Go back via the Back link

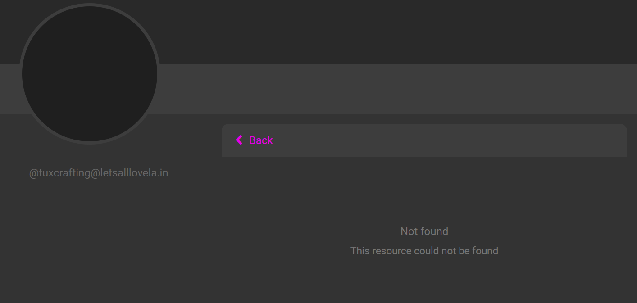coord(255,140)
